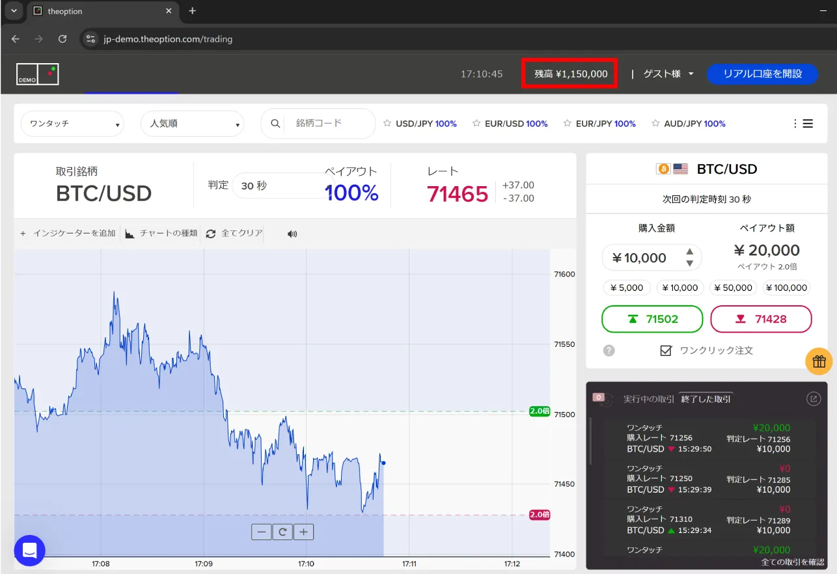Reload the browser page
Image resolution: width=837 pixels, height=574 pixels.
[x=62, y=39]
